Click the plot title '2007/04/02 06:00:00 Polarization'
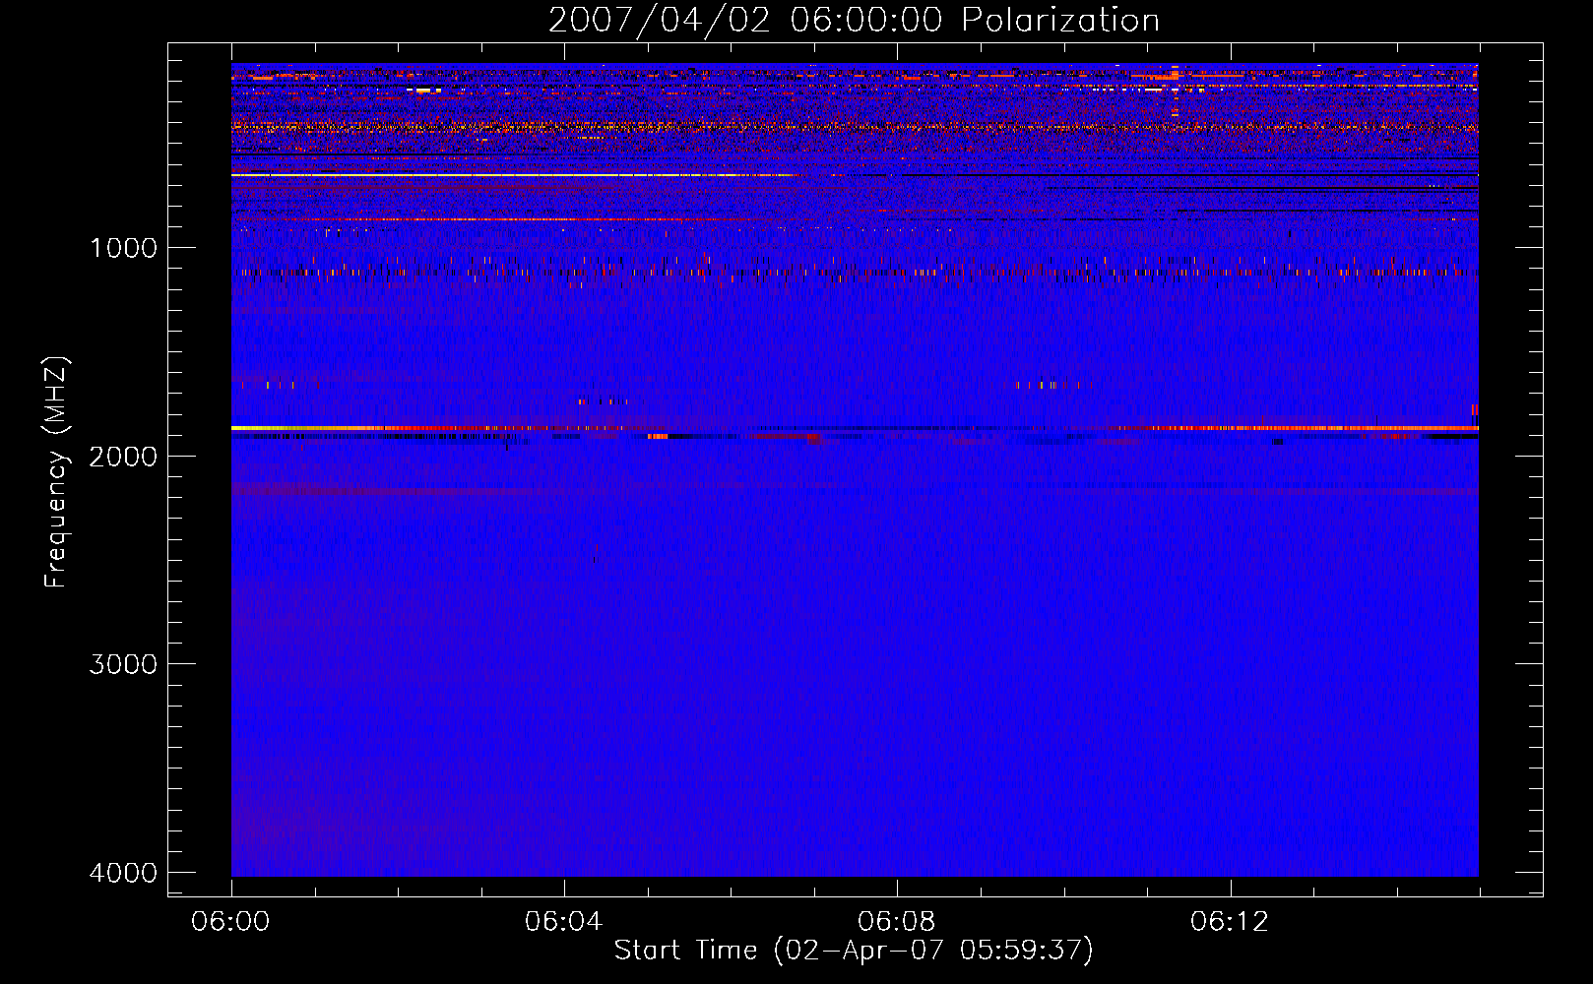Viewport: 1593px width, 984px height. tap(854, 20)
